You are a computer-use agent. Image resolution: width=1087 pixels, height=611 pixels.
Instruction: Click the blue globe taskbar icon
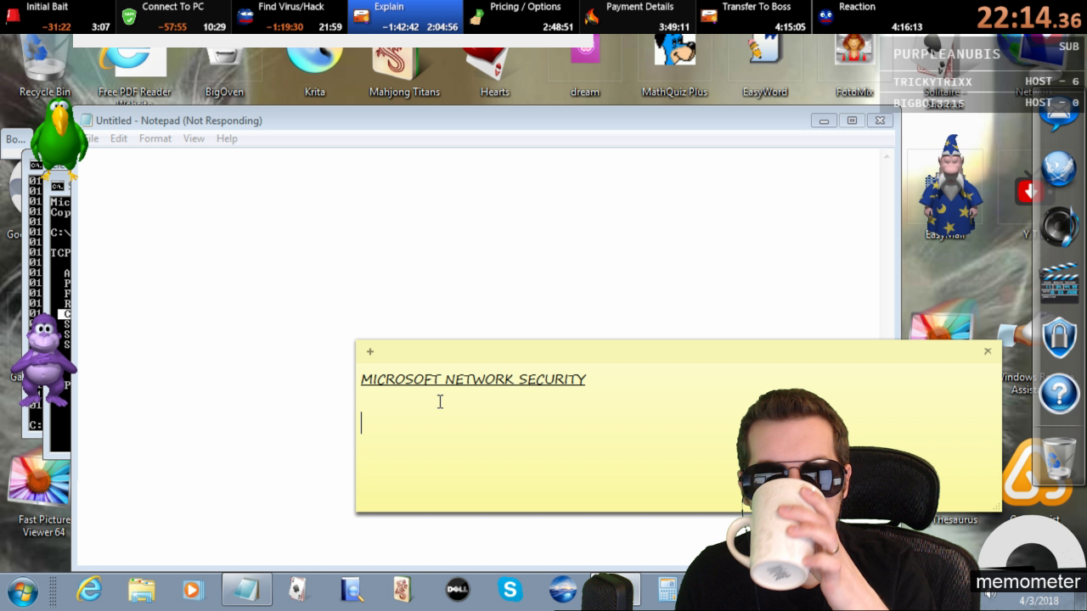coord(562,589)
